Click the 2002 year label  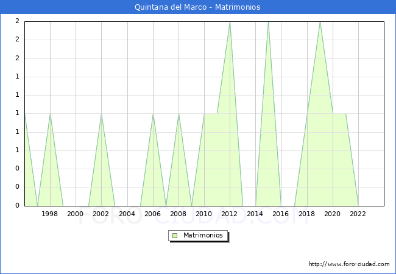pyautogui.click(x=101, y=214)
